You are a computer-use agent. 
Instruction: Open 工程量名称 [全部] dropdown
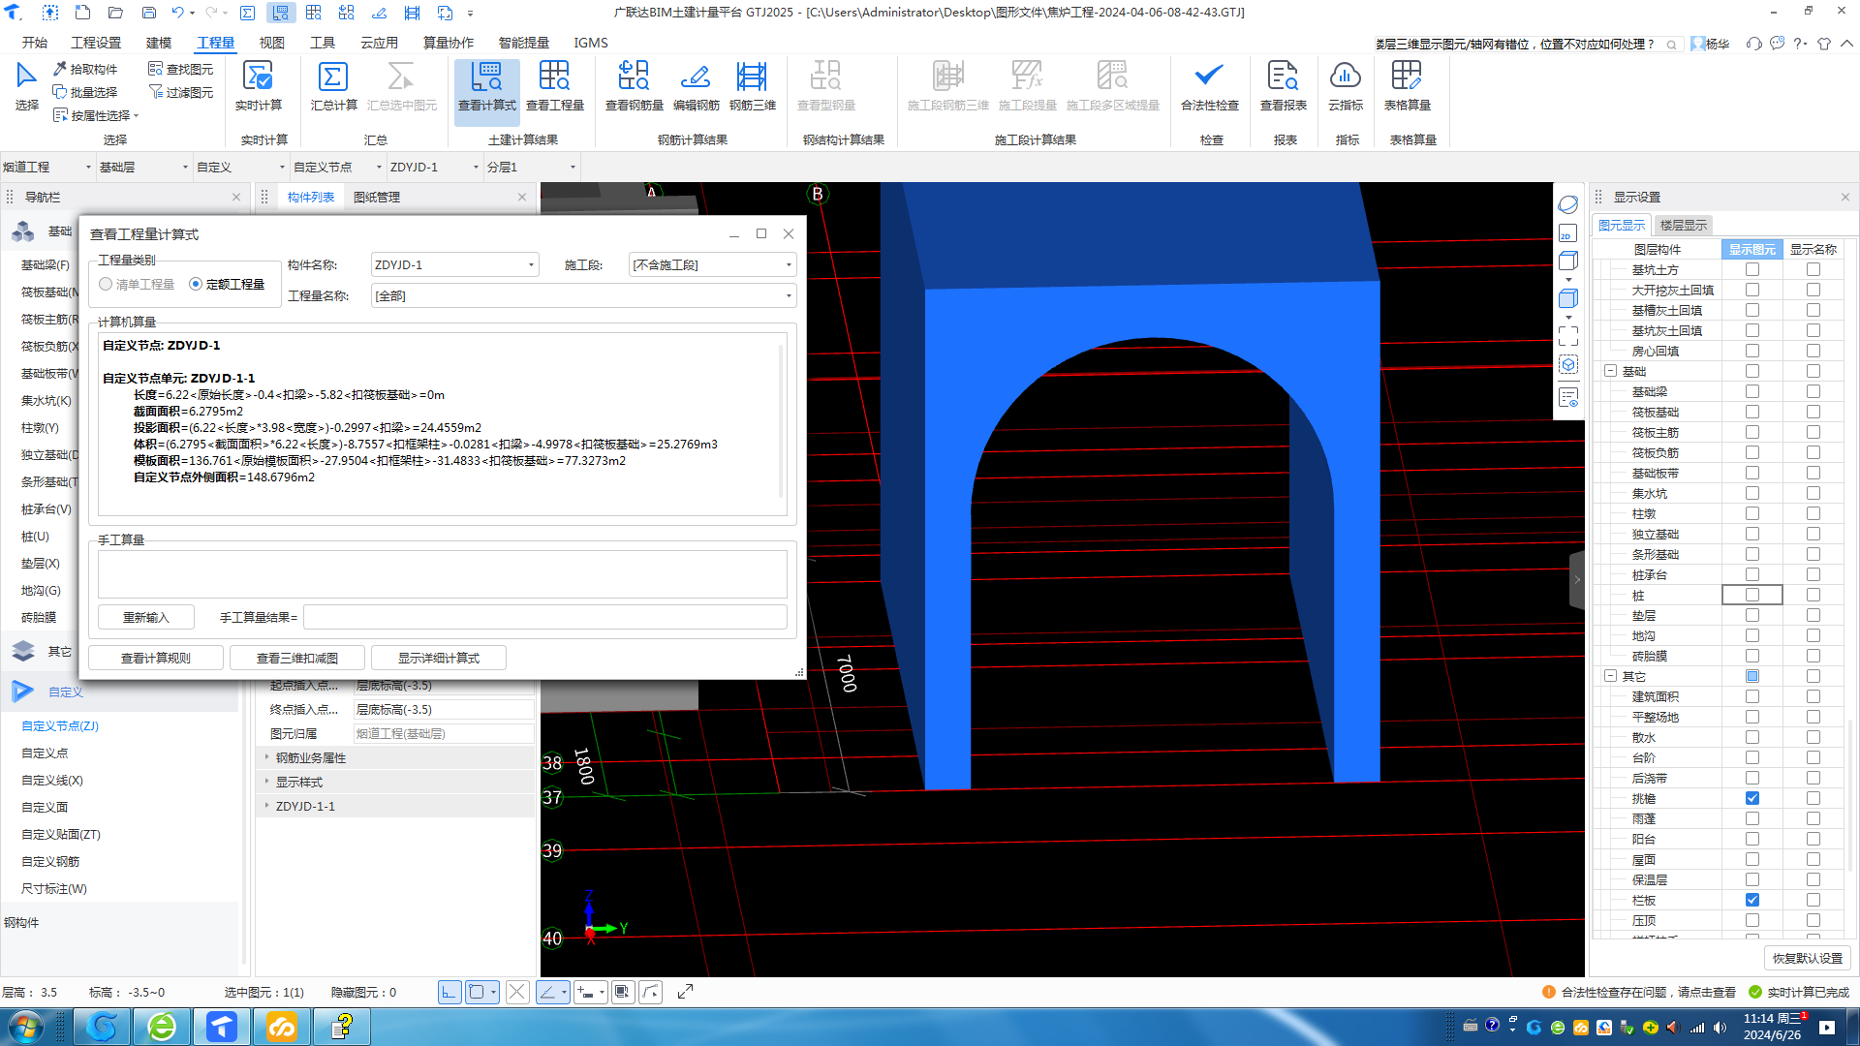click(584, 295)
